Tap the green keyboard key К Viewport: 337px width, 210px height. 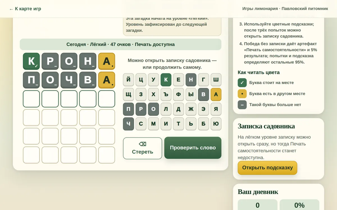click(x=166, y=80)
